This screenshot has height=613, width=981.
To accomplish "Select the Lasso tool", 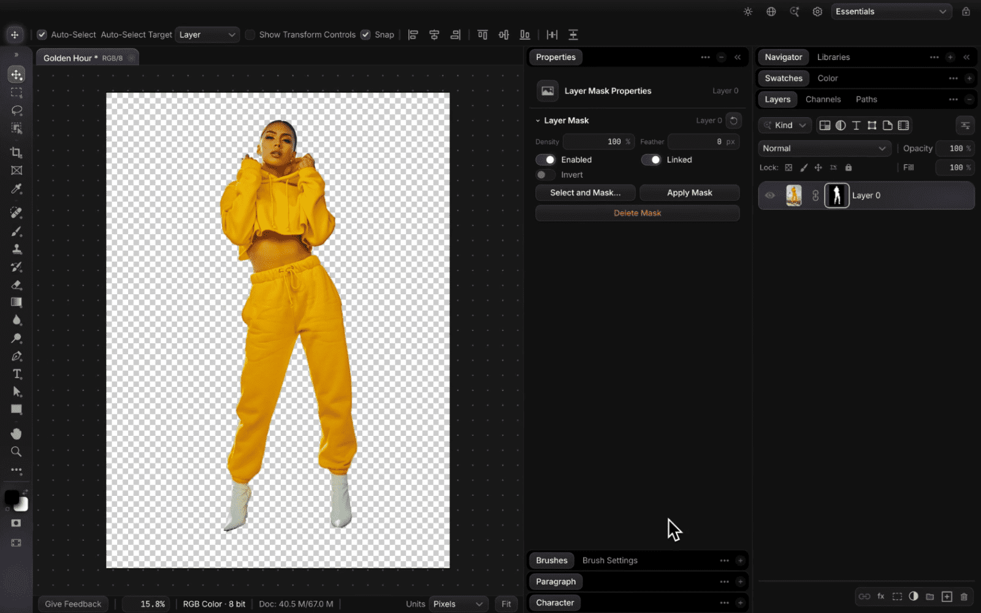I will click(x=17, y=110).
